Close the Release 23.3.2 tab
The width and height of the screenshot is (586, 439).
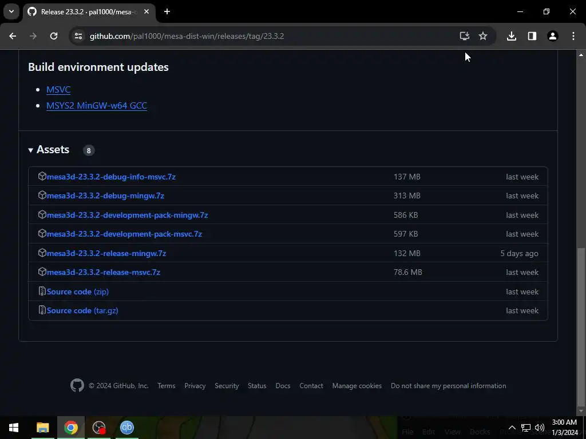[x=146, y=11]
